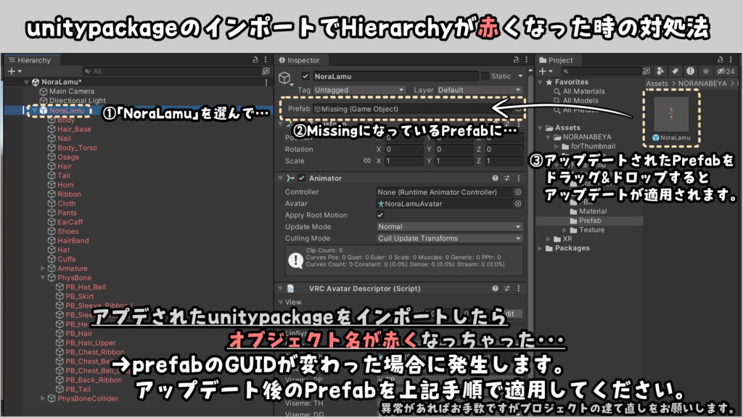Open Project create plus menu

[546, 71]
